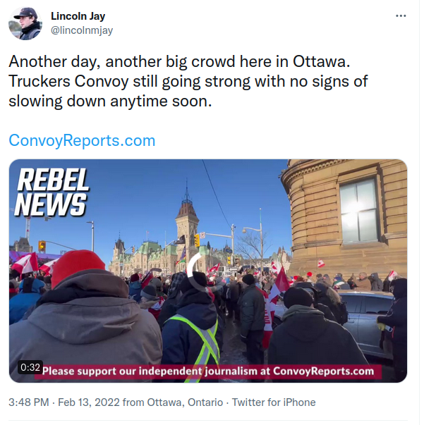Image resolution: width=424 pixels, height=425 pixels.
Task: Open the 3:48 PM timestamp link
Action: [29, 402]
